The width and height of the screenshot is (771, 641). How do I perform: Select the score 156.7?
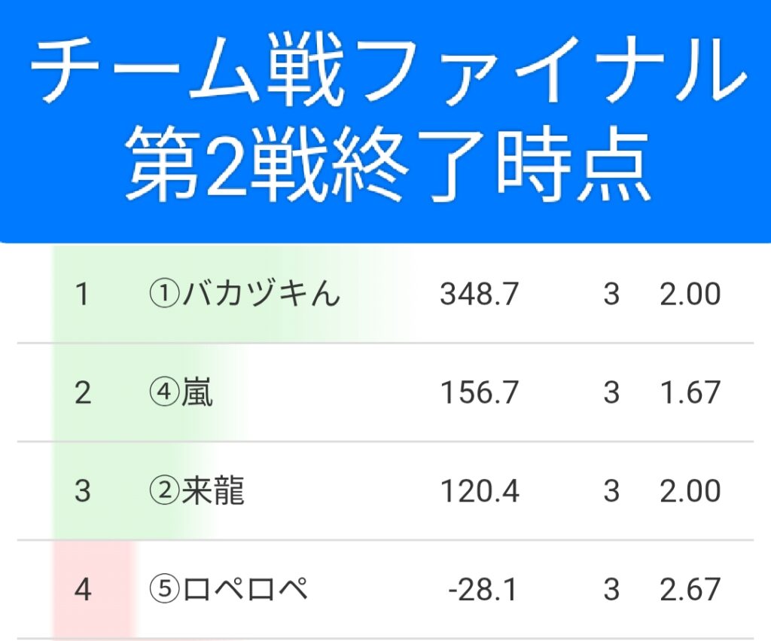(x=480, y=393)
